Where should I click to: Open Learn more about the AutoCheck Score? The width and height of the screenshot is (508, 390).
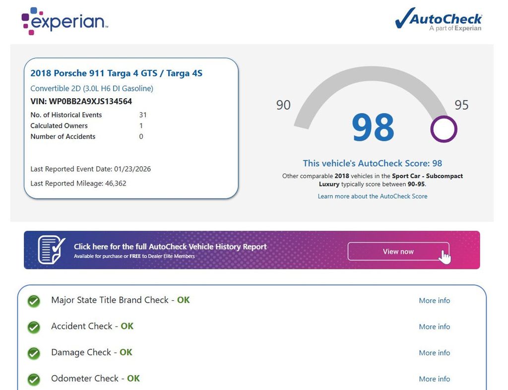pos(372,196)
